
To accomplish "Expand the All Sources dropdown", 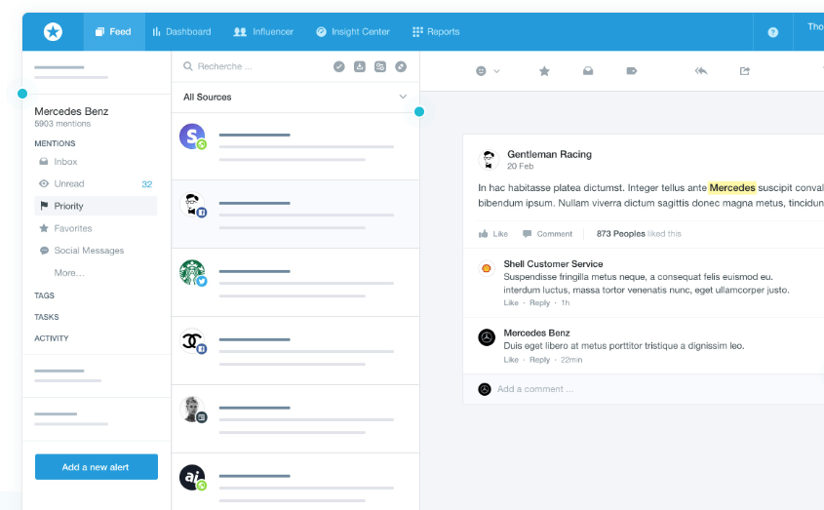I will click(x=295, y=97).
